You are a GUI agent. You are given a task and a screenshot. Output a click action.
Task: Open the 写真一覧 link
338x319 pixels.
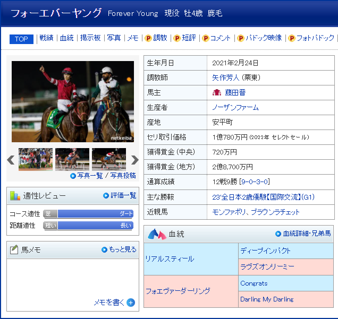coord(90,176)
